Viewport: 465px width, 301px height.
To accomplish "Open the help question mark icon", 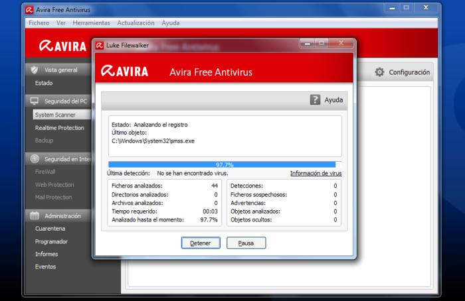I will (315, 99).
